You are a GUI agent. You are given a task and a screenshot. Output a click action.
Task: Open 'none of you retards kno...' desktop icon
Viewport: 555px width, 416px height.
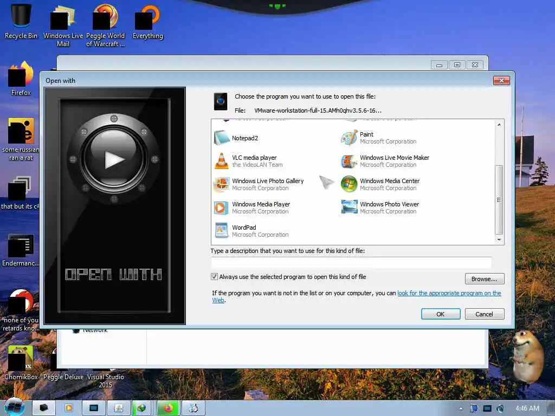point(21,310)
